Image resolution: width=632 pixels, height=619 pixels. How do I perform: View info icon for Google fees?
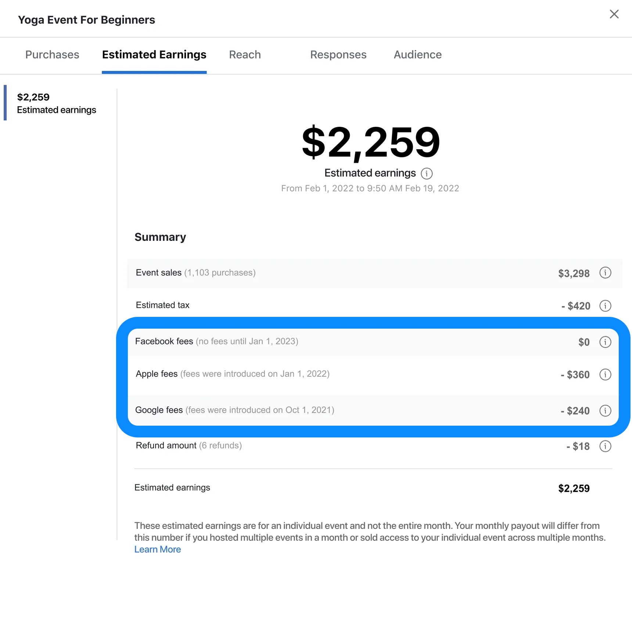(605, 411)
